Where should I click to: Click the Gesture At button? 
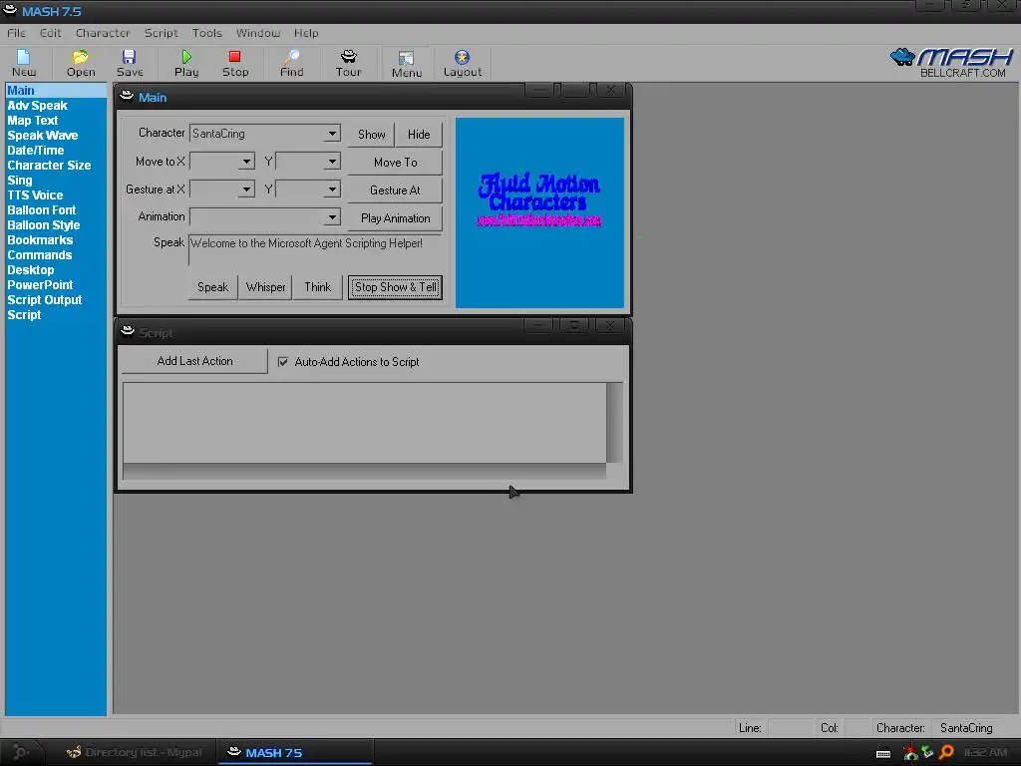click(395, 191)
